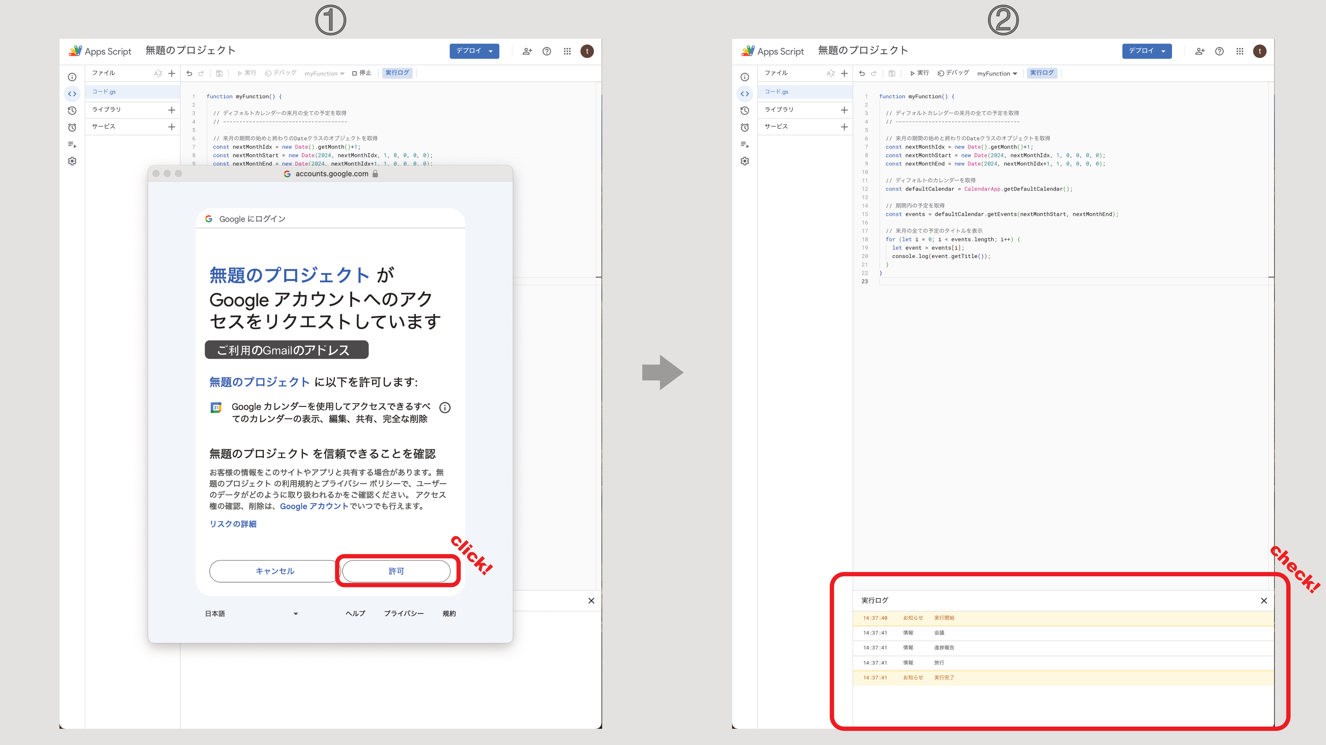Click the キャンセル button in the dialog
This screenshot has width=1326, height=745.
click(x=275, y=571)
